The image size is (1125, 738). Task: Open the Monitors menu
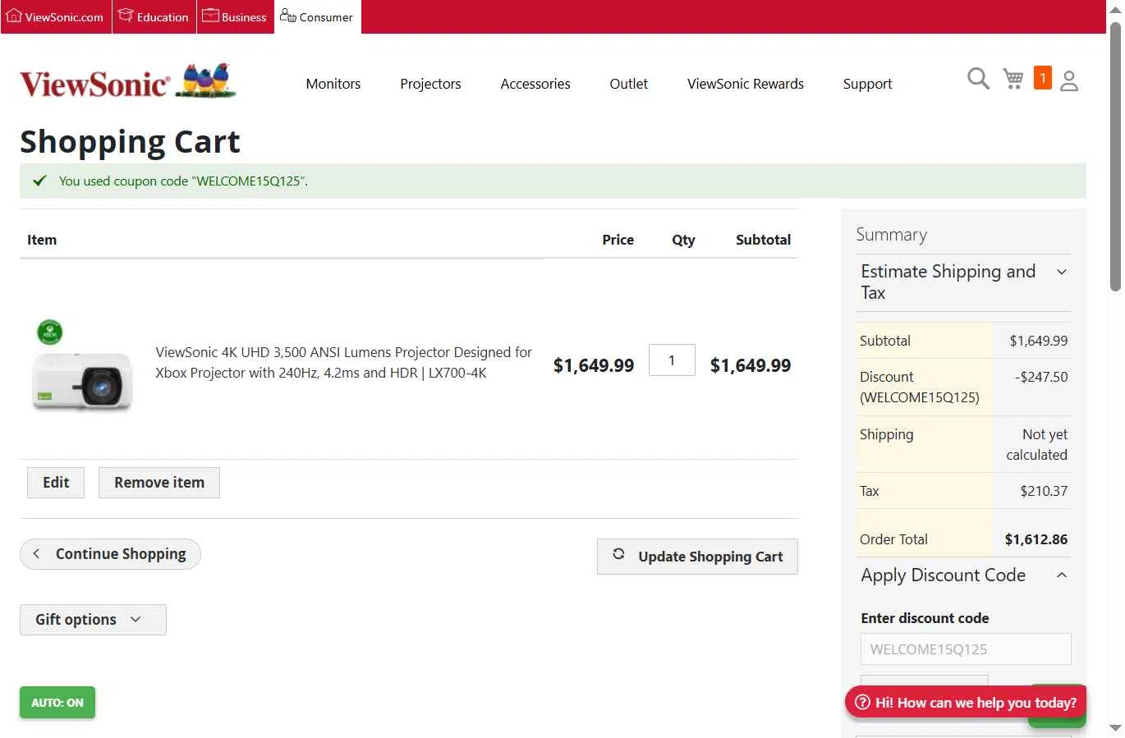click(x=333, y=84)
